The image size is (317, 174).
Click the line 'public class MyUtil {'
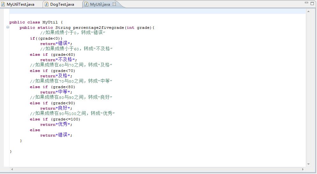[36, 22]
